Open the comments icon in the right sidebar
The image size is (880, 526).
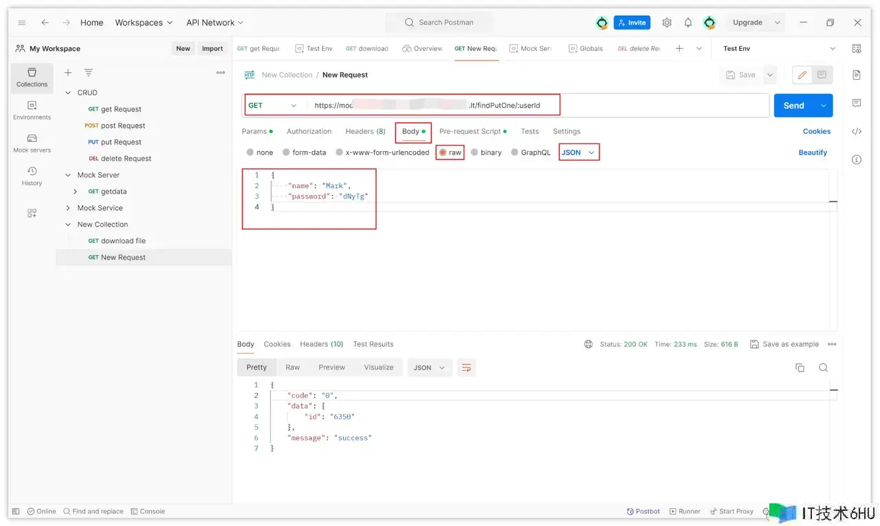[857, 103]
